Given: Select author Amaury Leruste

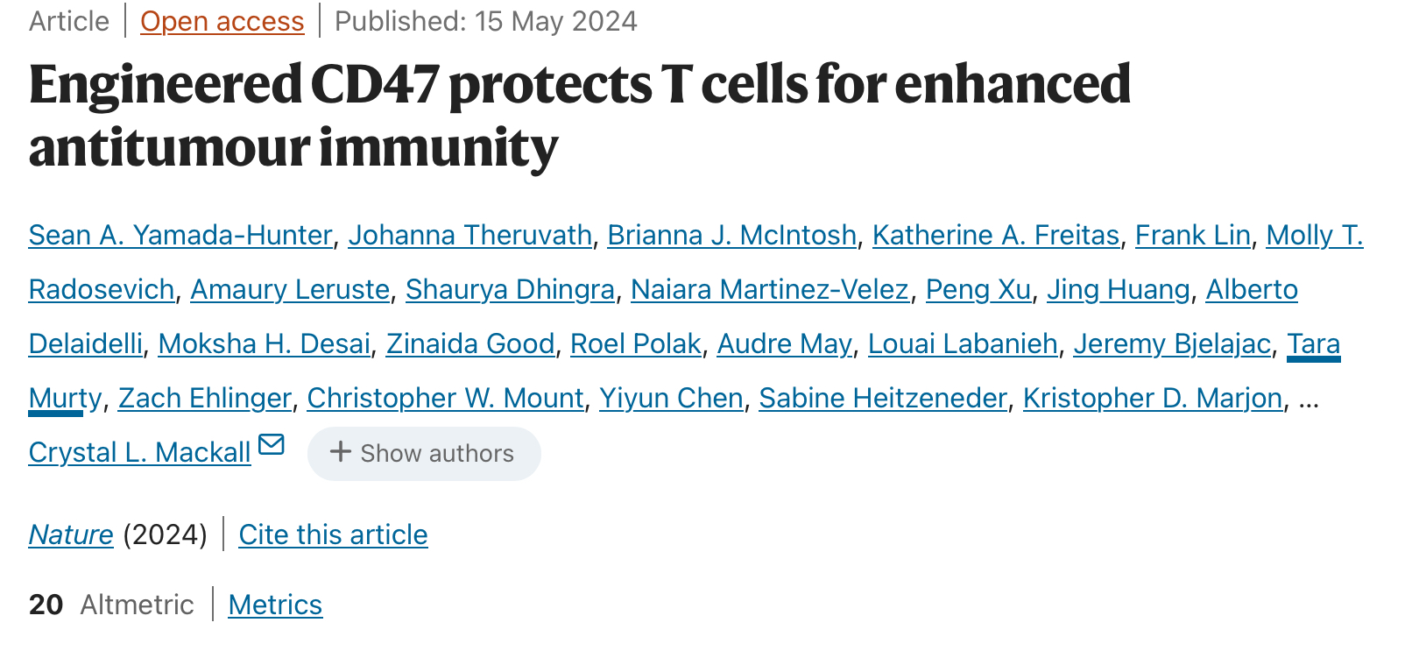Looking at the screenshot, I should [290, 289].
